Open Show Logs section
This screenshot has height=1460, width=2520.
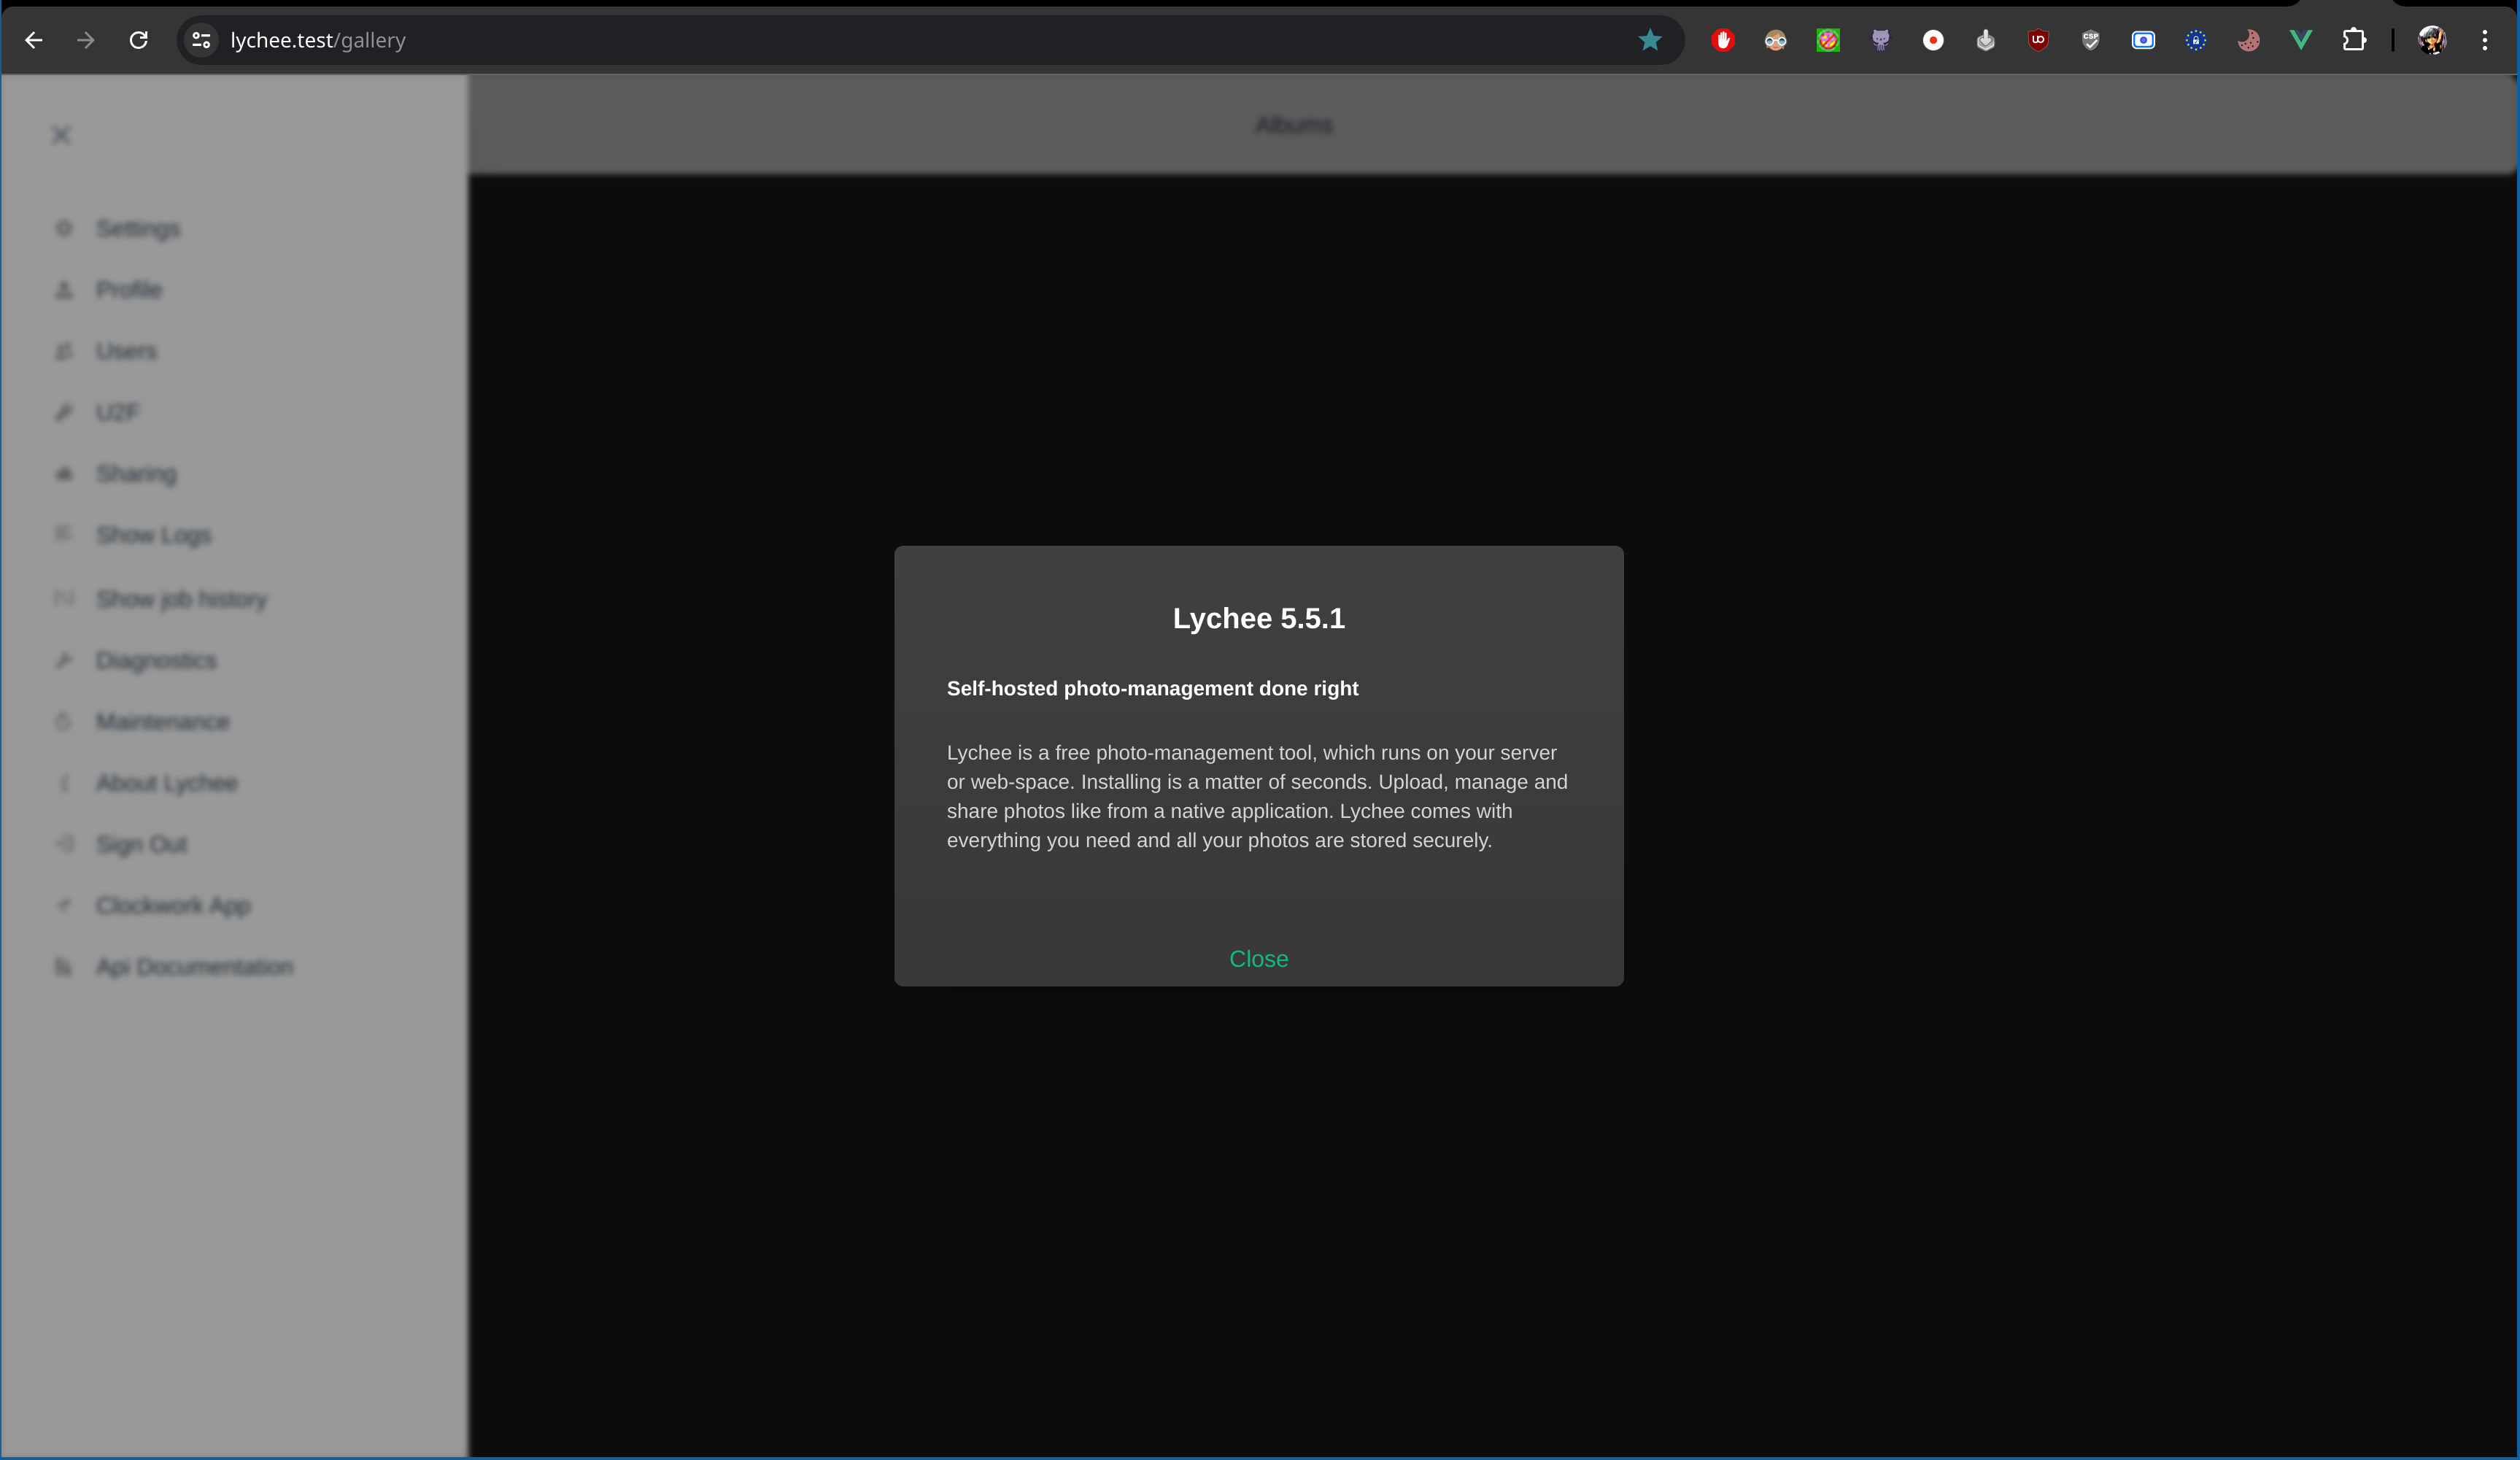(x=153, y=536)
